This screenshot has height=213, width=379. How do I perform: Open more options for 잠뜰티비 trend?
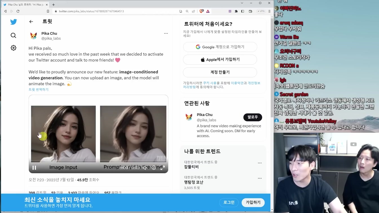(x=260, y=163)
